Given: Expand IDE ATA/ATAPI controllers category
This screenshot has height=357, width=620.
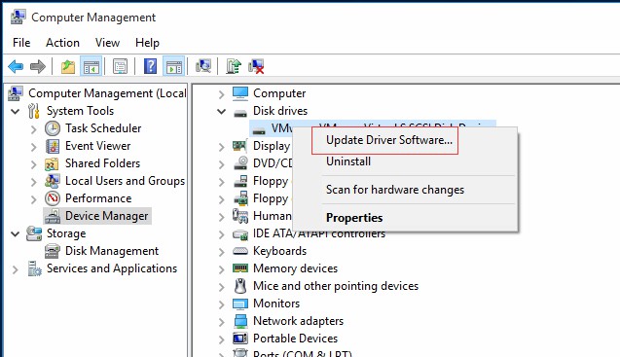Looking at the screenshot, I should click(222, 234).
